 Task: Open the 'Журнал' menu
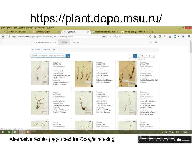pos(21,28)
